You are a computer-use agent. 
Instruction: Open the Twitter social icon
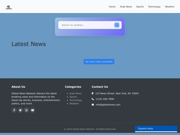(20, 110)
